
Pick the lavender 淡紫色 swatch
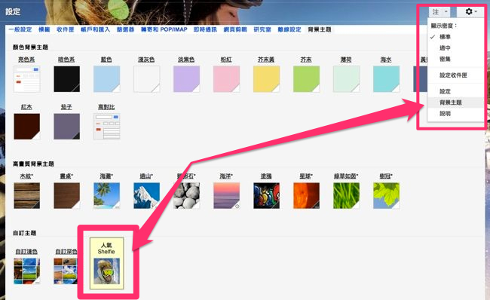(x=186, y=78)
